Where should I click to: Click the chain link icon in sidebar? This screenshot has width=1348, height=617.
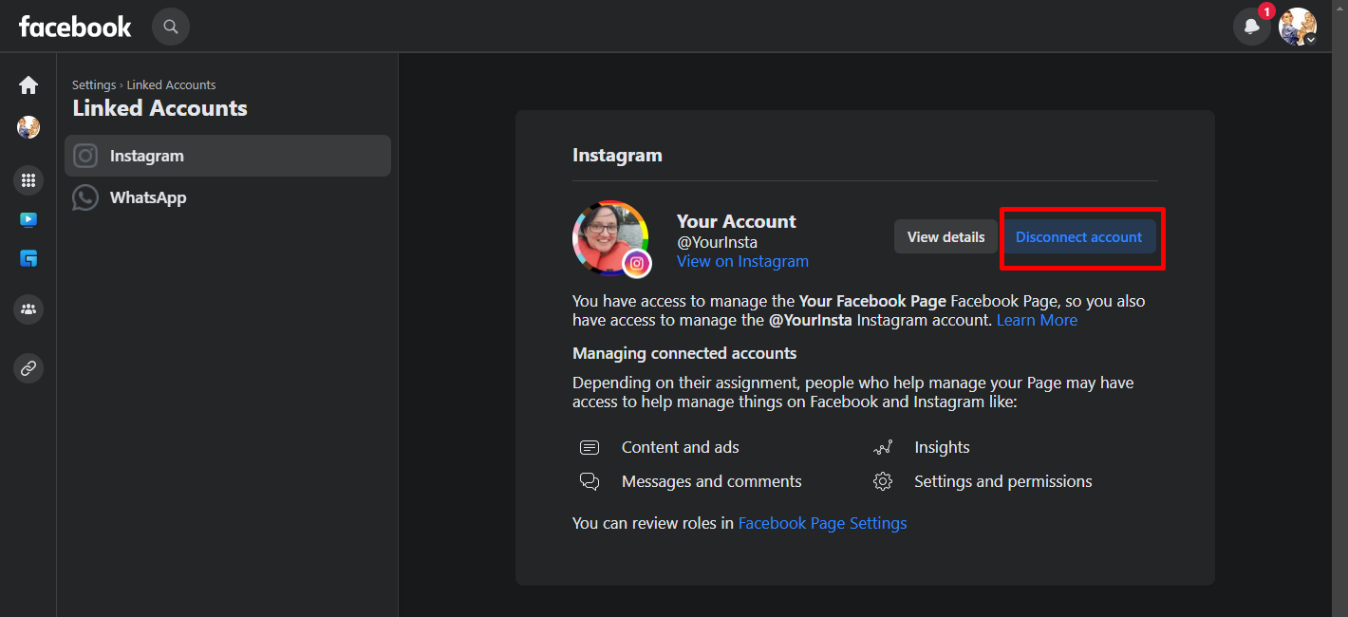pyautogui.click(x=28, y=368)
